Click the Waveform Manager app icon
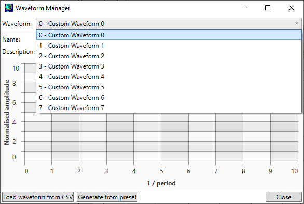The image size is (304, 204). click(x=9, y=8)
